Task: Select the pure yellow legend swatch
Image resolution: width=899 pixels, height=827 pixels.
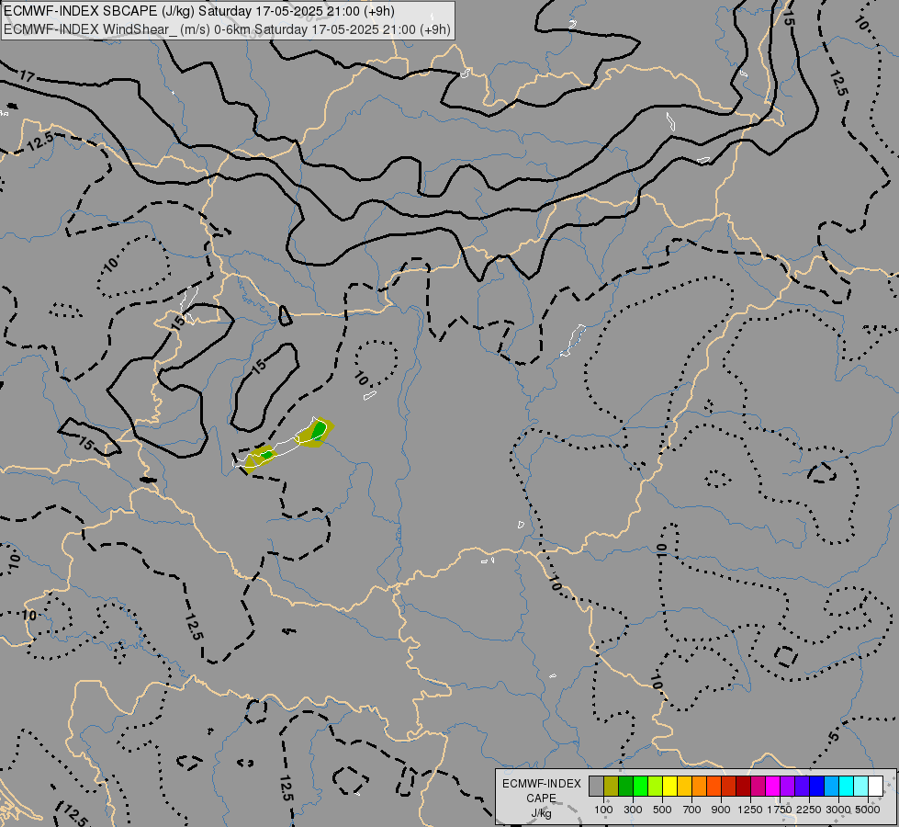Action: point(670,786)
